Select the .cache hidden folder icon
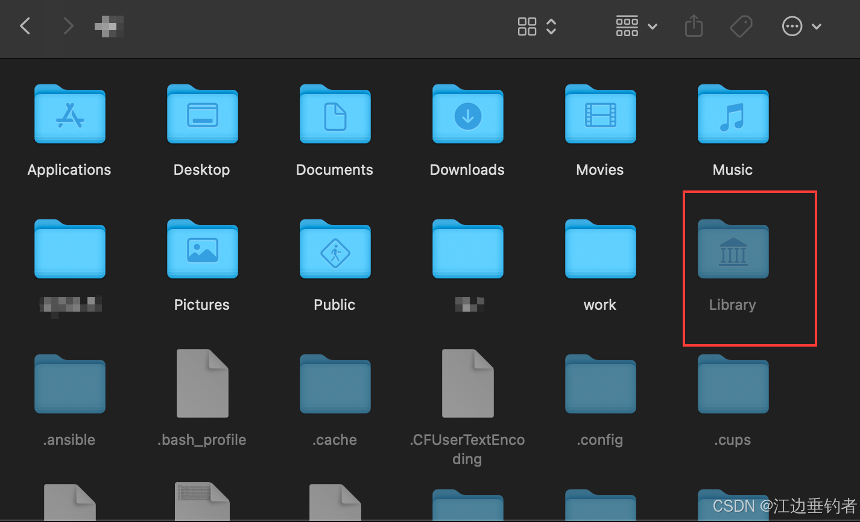 pyautogui.click(x=335, y=384)
